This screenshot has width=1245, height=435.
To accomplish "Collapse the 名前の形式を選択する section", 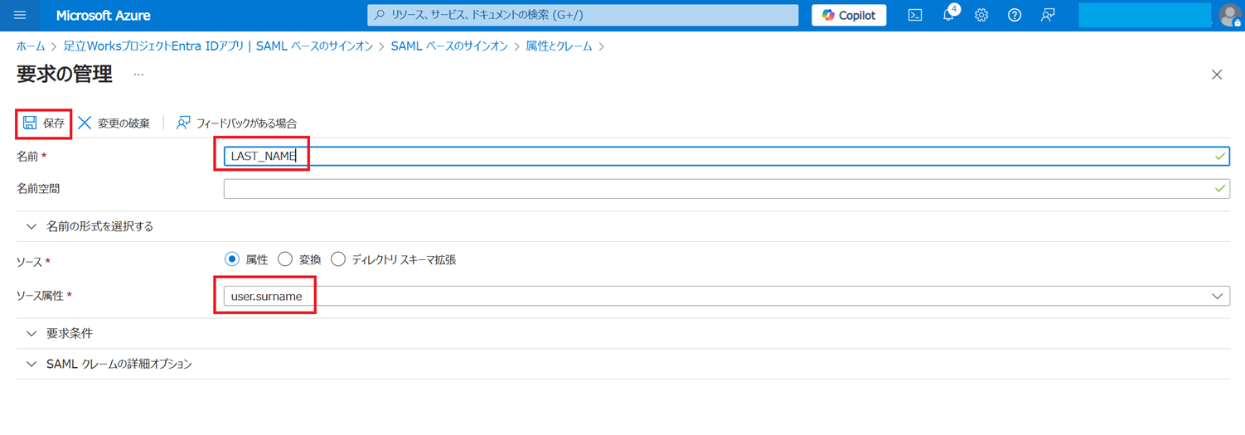I will pos(99,226).
